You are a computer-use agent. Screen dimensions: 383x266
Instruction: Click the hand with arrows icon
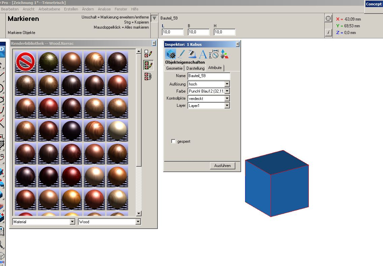coord(224,54)
